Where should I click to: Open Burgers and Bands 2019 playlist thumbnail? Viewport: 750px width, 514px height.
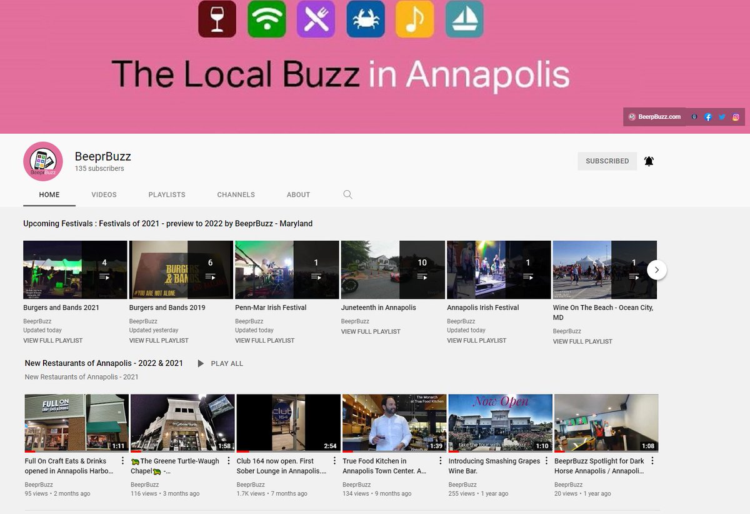[181, 270]
